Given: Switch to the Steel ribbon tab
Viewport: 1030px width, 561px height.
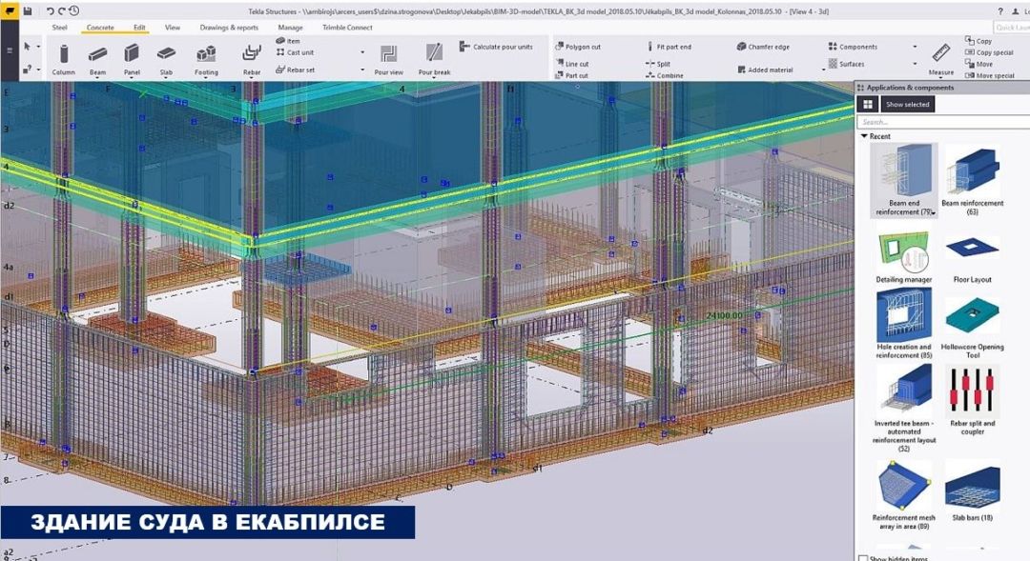Looking at the screenshot, I should tap(59, 28).
